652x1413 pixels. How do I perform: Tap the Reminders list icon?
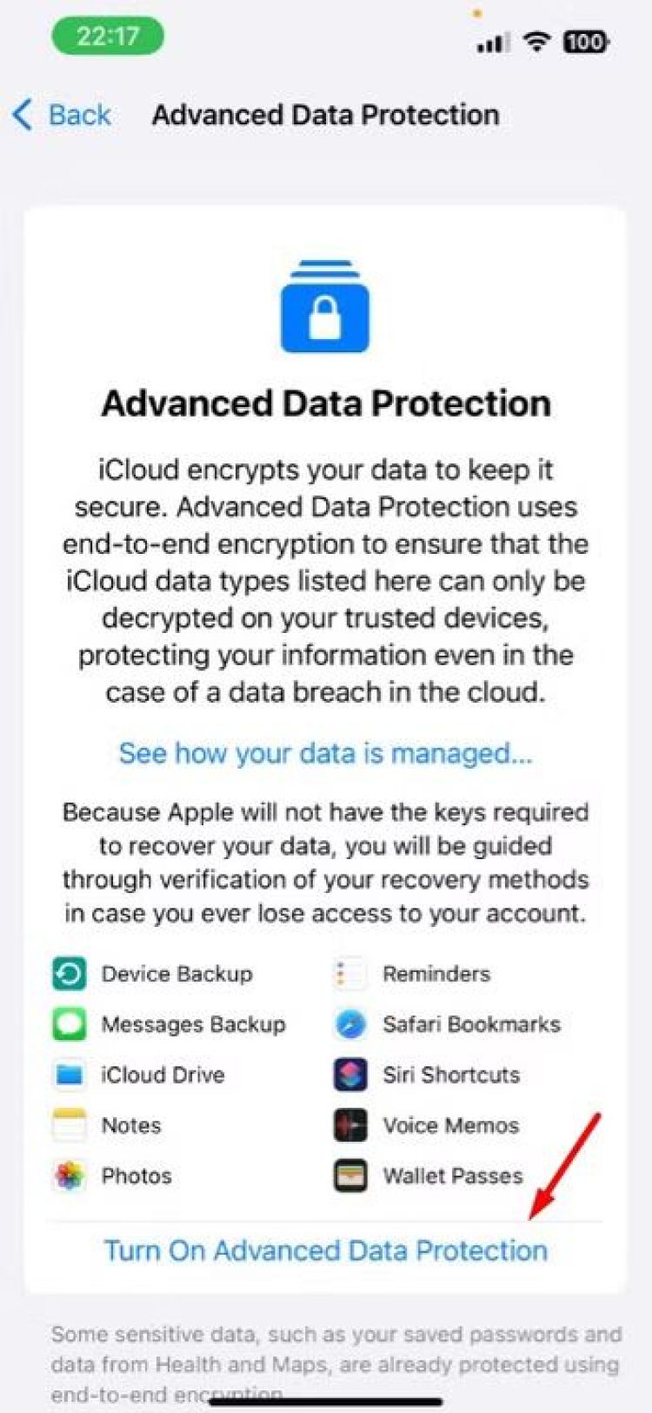click(350, 974)
